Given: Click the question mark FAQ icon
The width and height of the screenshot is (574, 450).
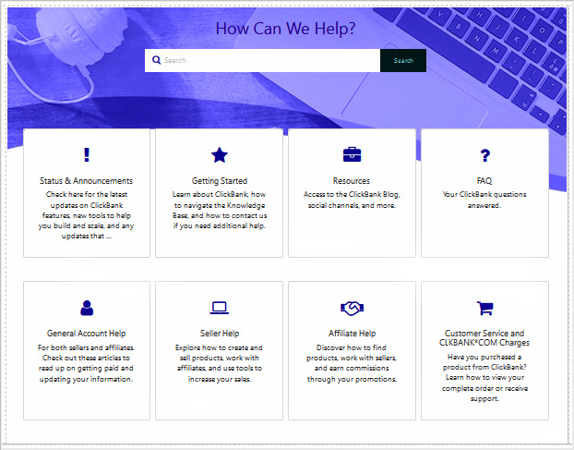Looking at the screenshot, I should 484,155.
